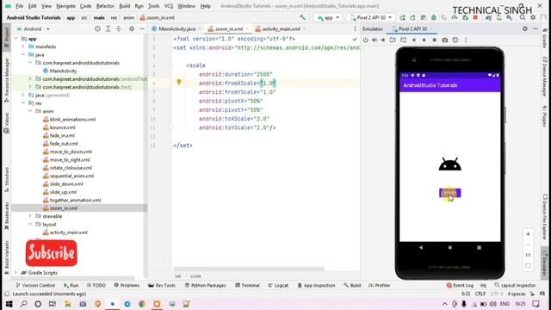Stop the running app with red square
Image resolution: width=551 pixels, height=310 pixels.
coord(475,17)
